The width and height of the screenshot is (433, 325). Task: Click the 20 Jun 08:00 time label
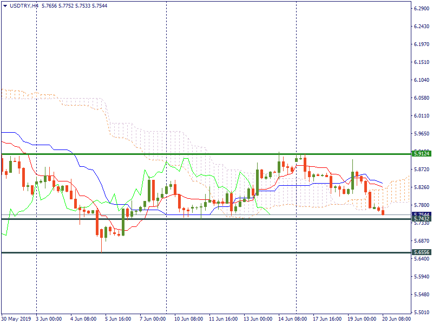(x=397, y=318)
